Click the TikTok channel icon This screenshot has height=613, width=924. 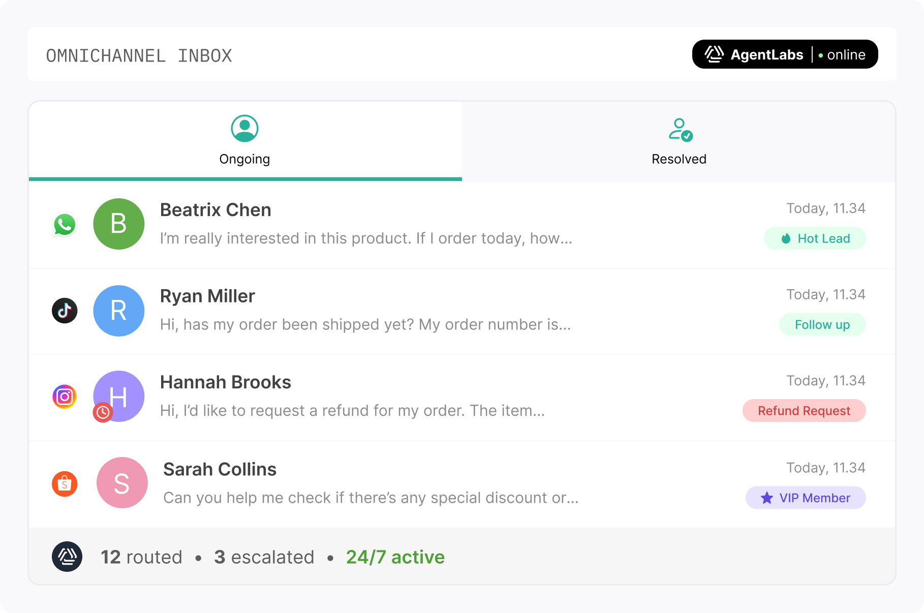pos(65,311)
